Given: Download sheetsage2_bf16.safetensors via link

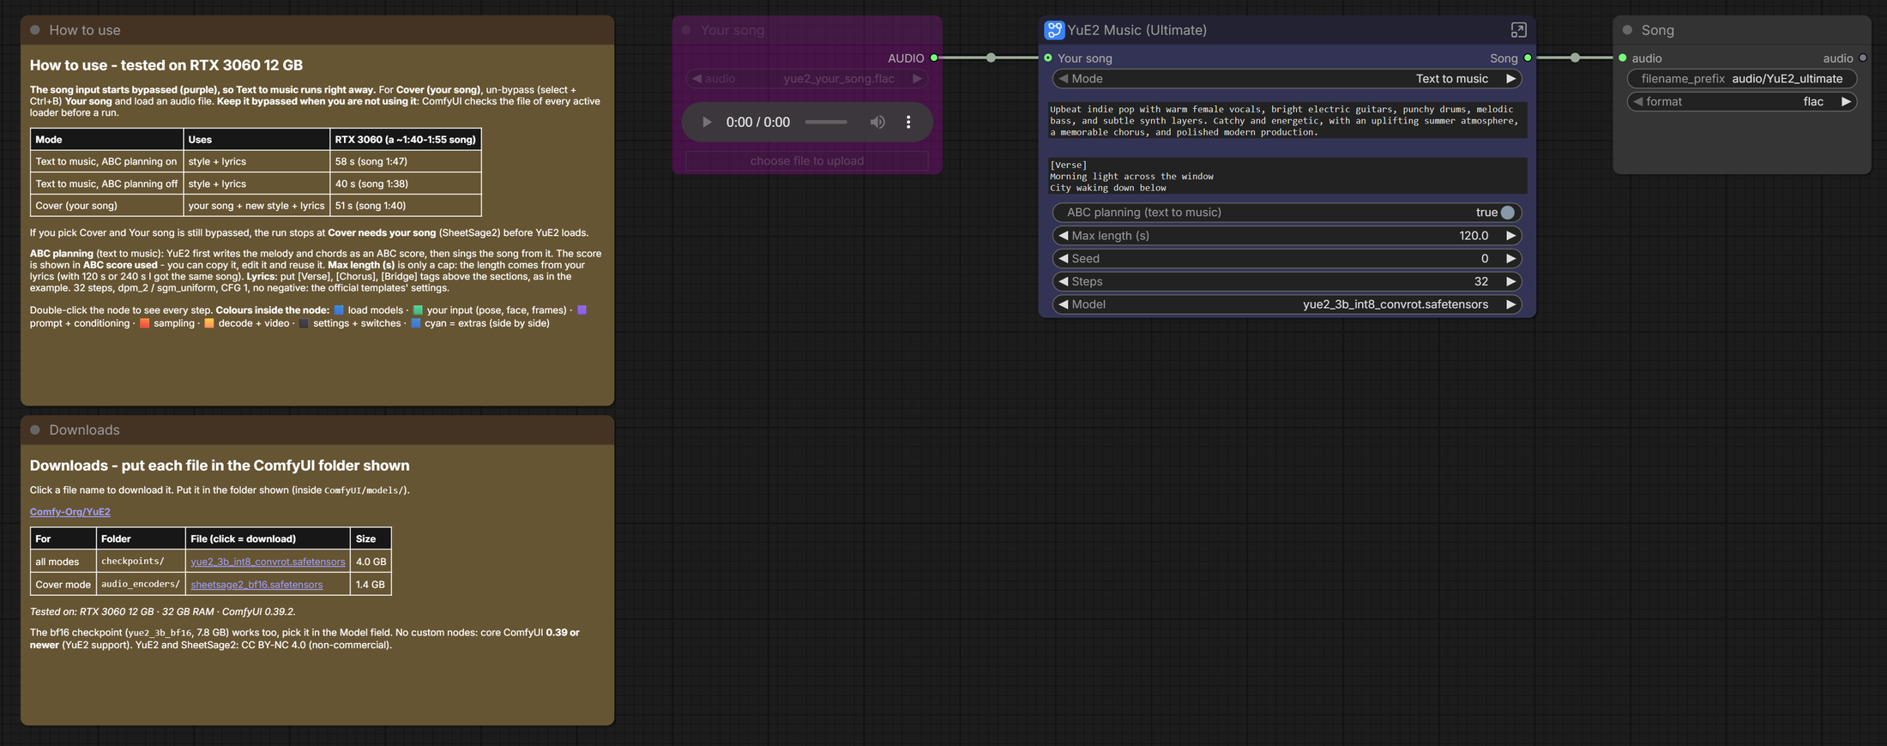Looking at the screenshot, I should pos(256,585).
